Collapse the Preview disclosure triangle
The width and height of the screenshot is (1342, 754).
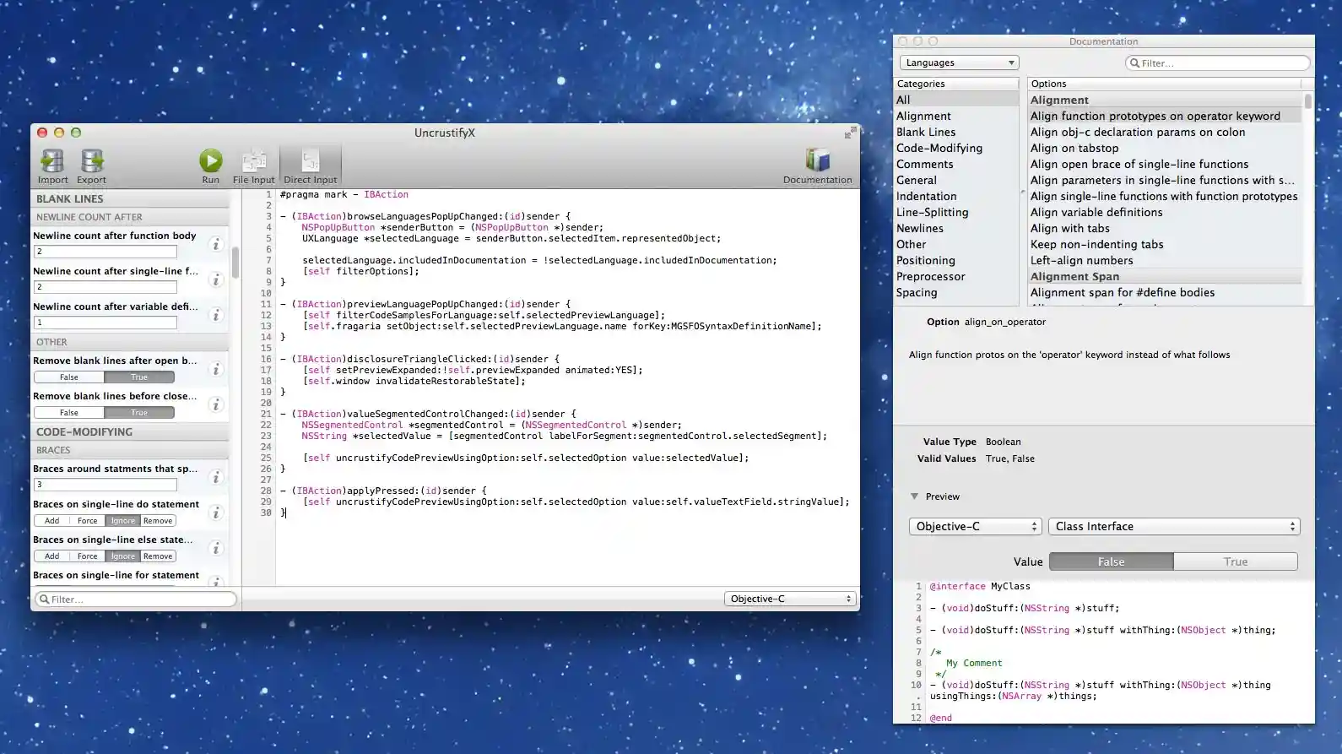[x=914, y=496]
